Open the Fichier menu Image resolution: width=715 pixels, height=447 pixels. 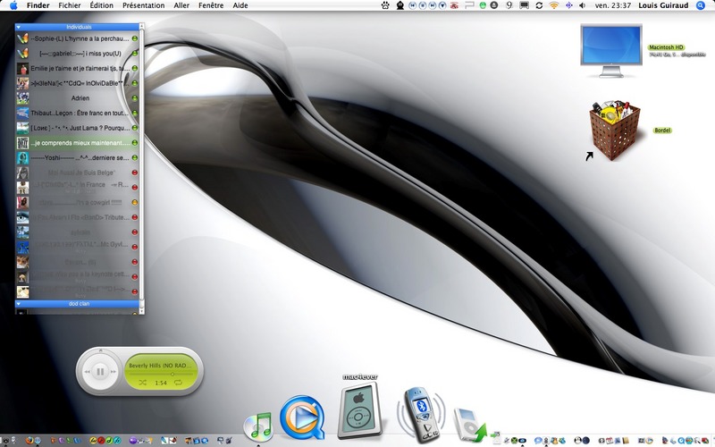point(69,5)
